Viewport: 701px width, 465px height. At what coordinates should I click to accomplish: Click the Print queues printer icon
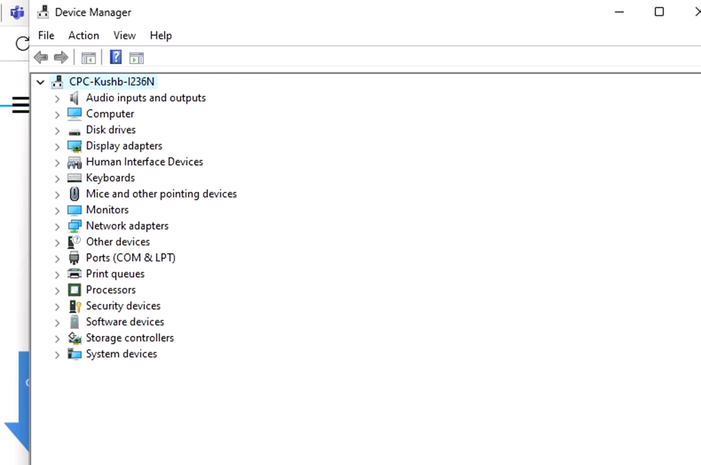pos(75,273)
